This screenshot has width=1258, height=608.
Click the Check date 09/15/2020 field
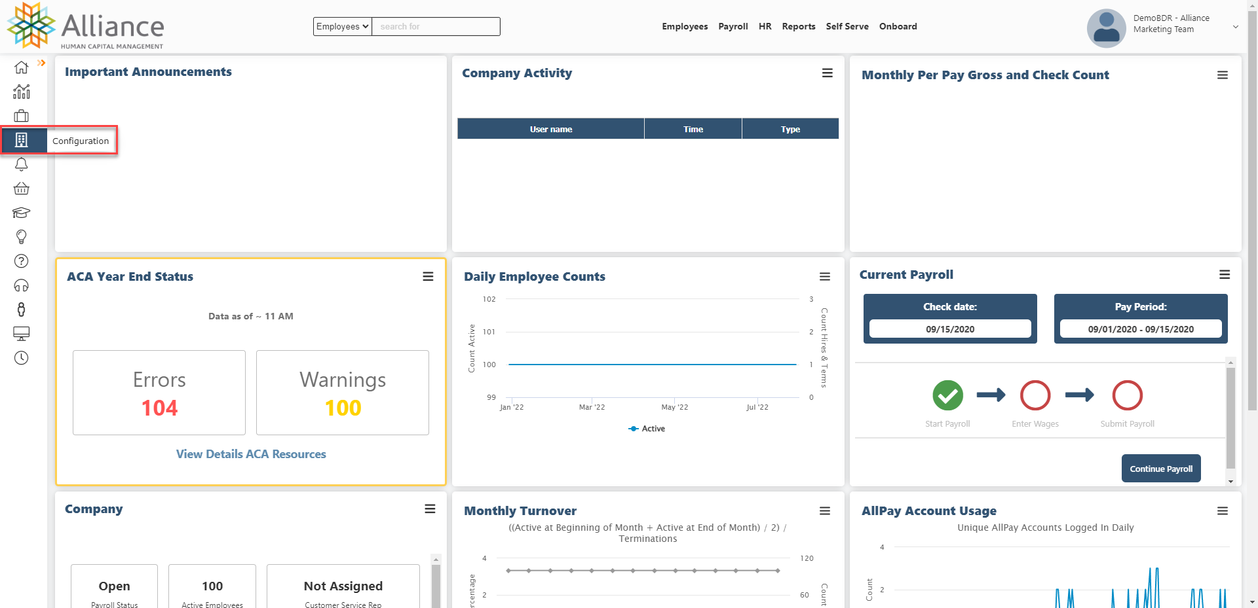(x=950, y=329)
